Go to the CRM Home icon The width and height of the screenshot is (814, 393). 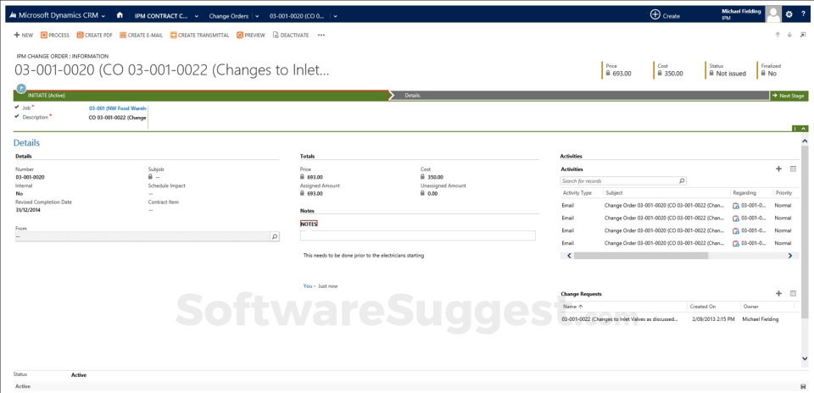pyautogui.click(x=120, y=15)
